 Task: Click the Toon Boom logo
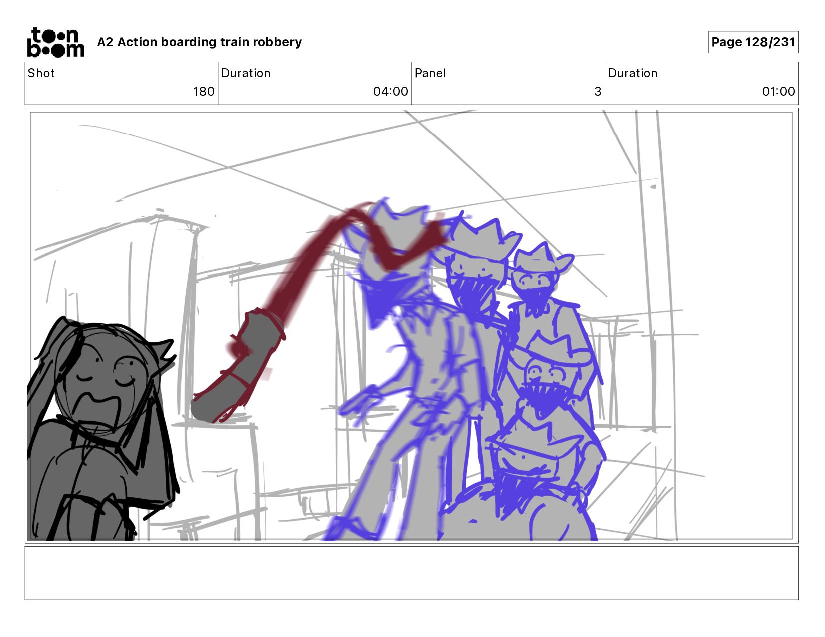coord(55,42)
